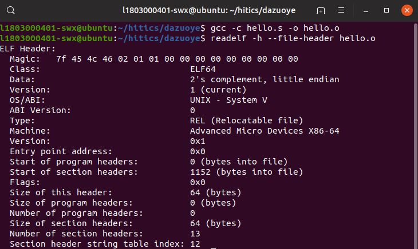Click the 'Size of program headers:' label
The width and height of the screenshot is (418, 249).
(x=71, y=203)
